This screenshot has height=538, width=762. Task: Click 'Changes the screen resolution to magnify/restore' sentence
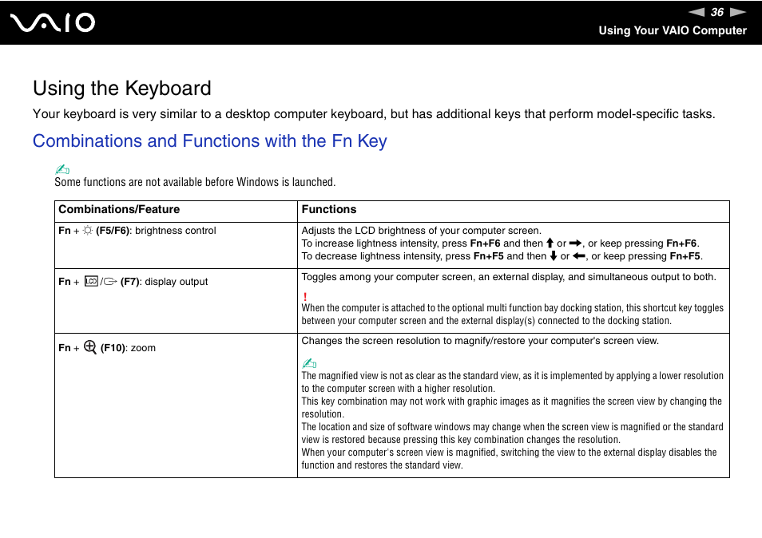(x=480, y=341)
